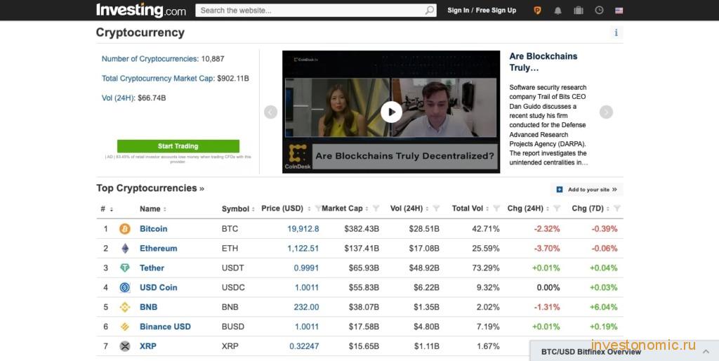Open the Binance USD link

point(165,327)
